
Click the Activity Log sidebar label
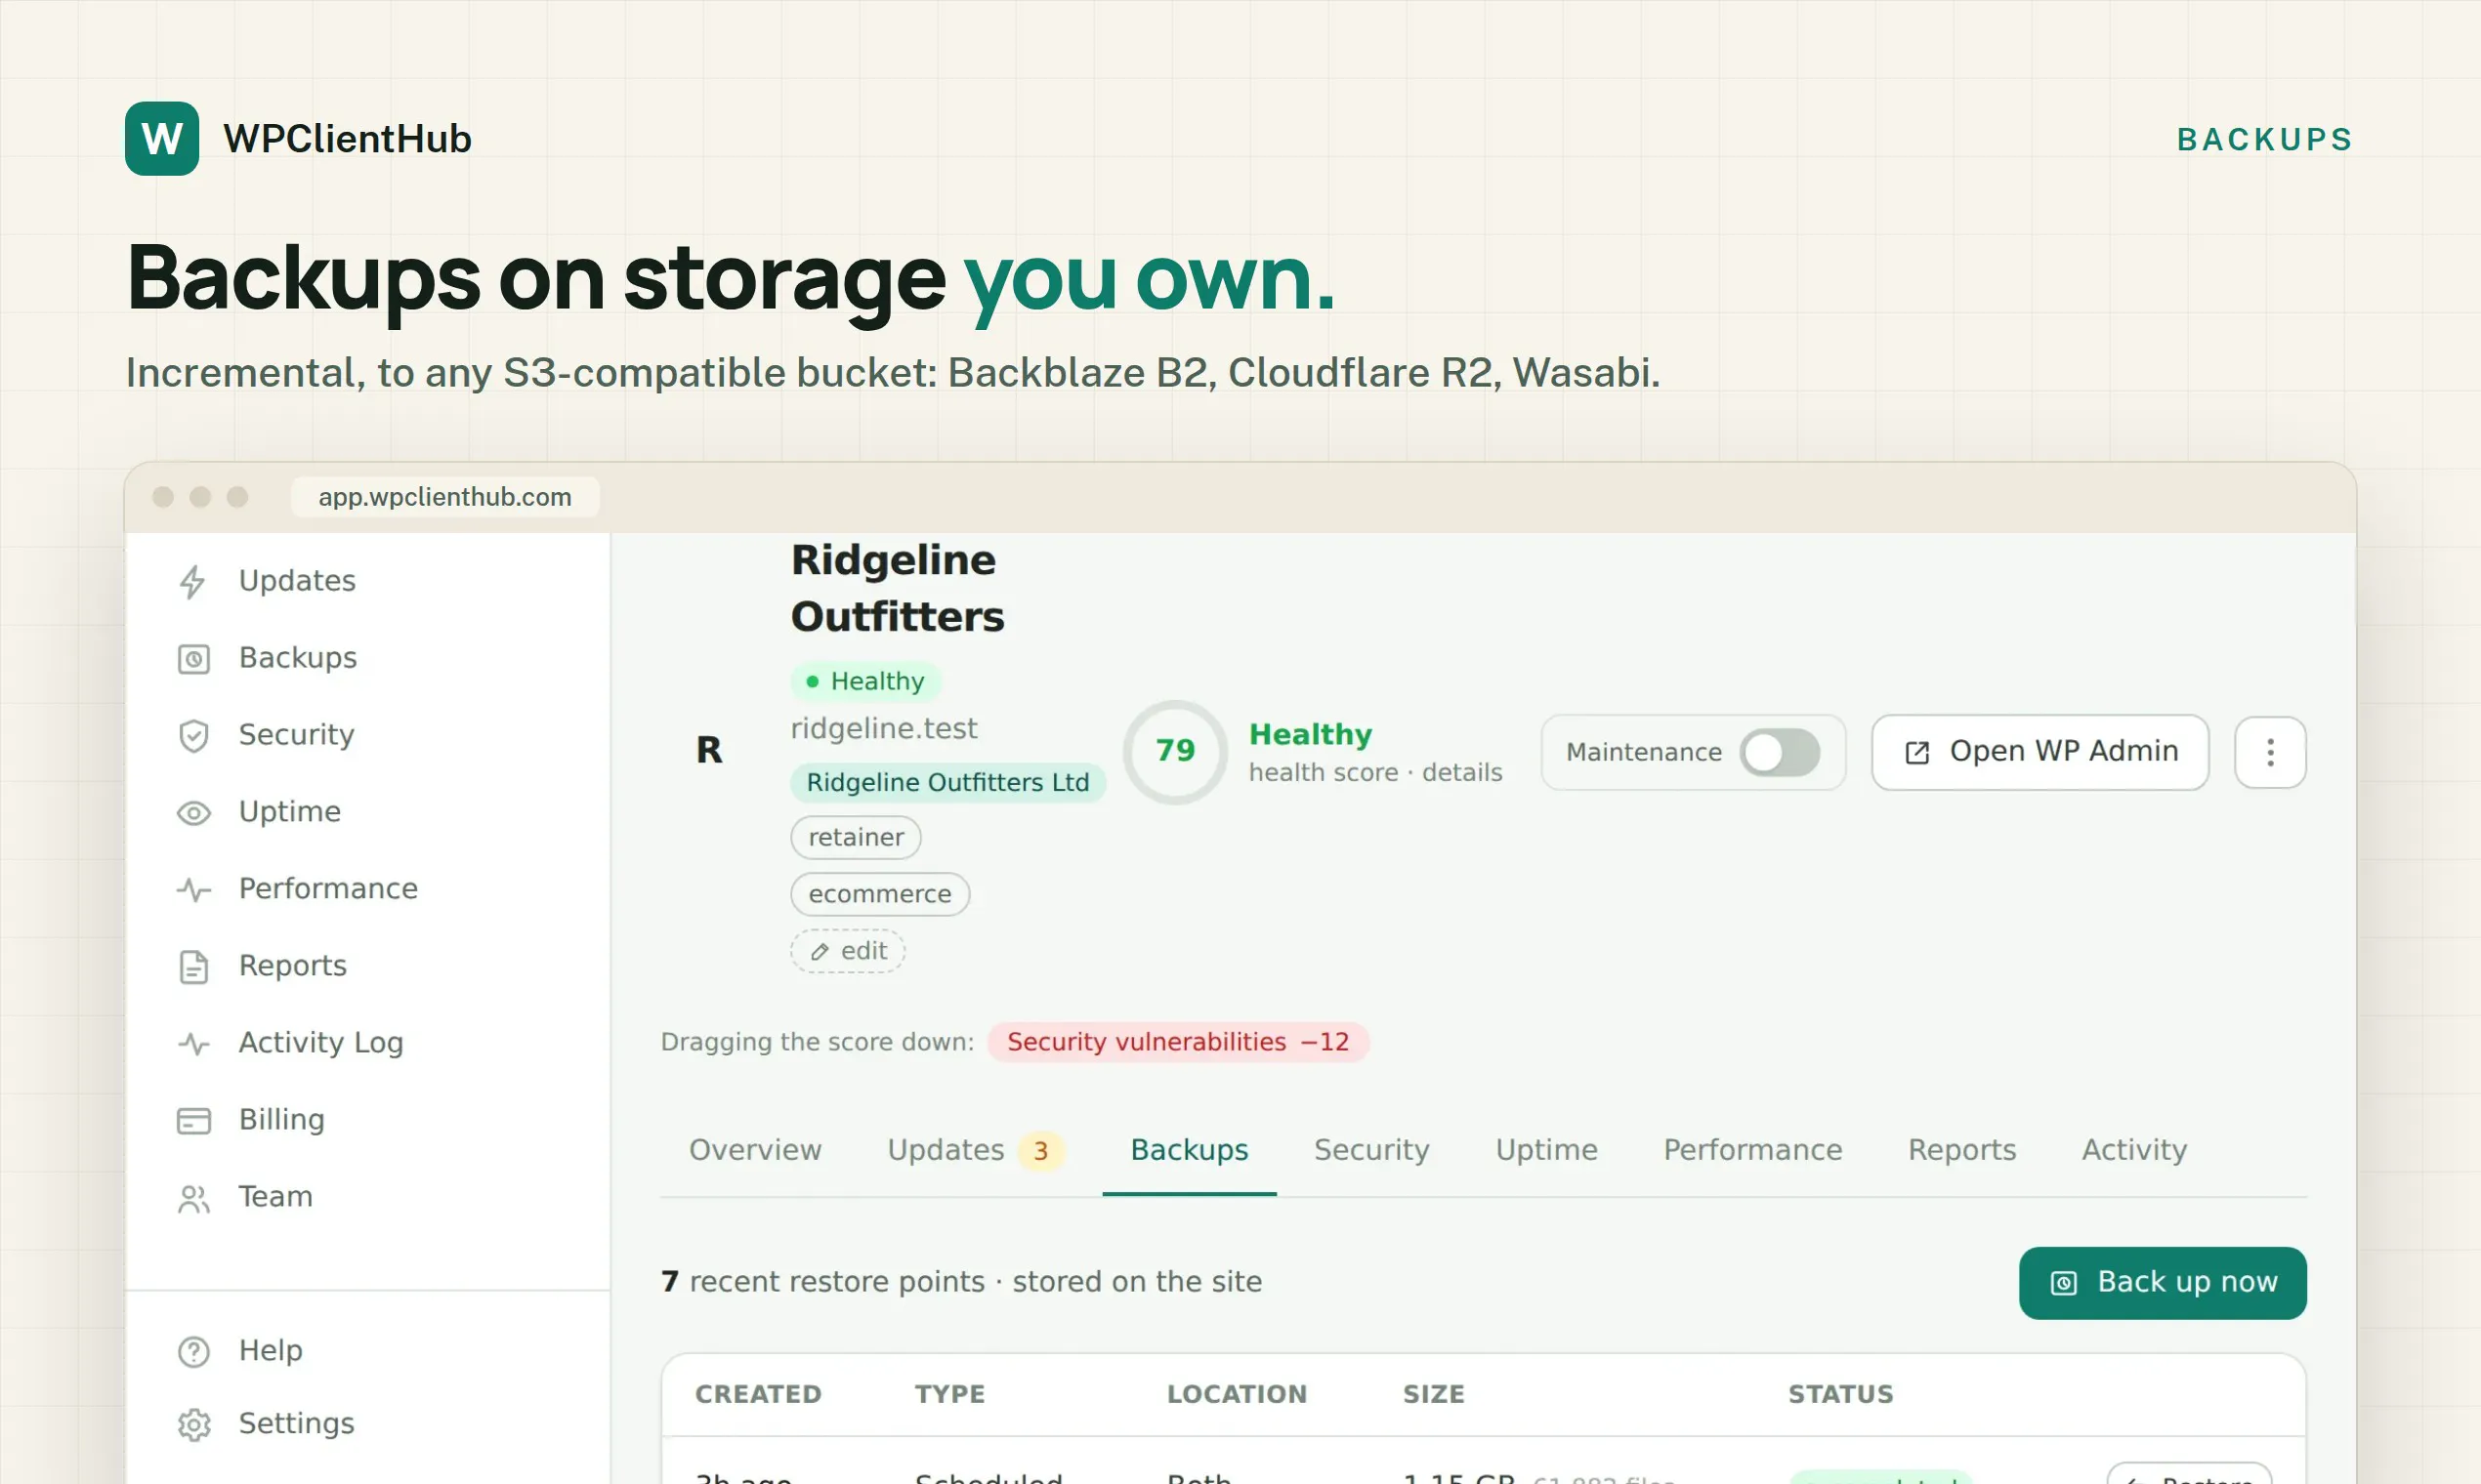coord(320,1043)
